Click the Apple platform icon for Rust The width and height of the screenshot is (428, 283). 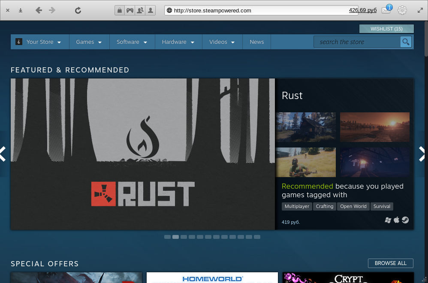pyautogui.click(x=397, y=220)
